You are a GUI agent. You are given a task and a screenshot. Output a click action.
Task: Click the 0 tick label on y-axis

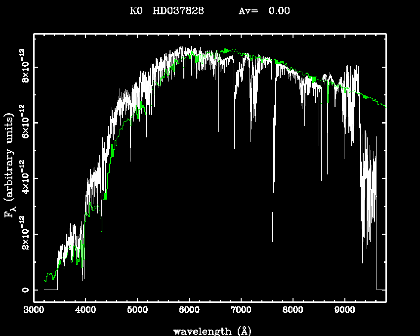24,290
